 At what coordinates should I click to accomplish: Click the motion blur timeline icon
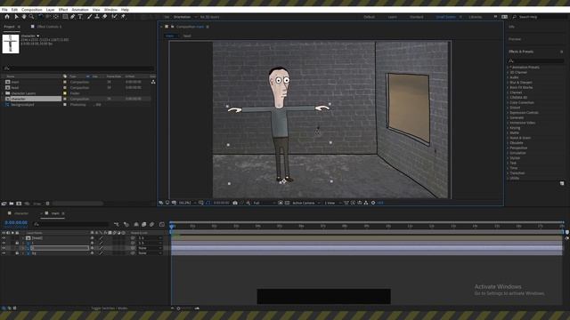[x=152, y=225]
